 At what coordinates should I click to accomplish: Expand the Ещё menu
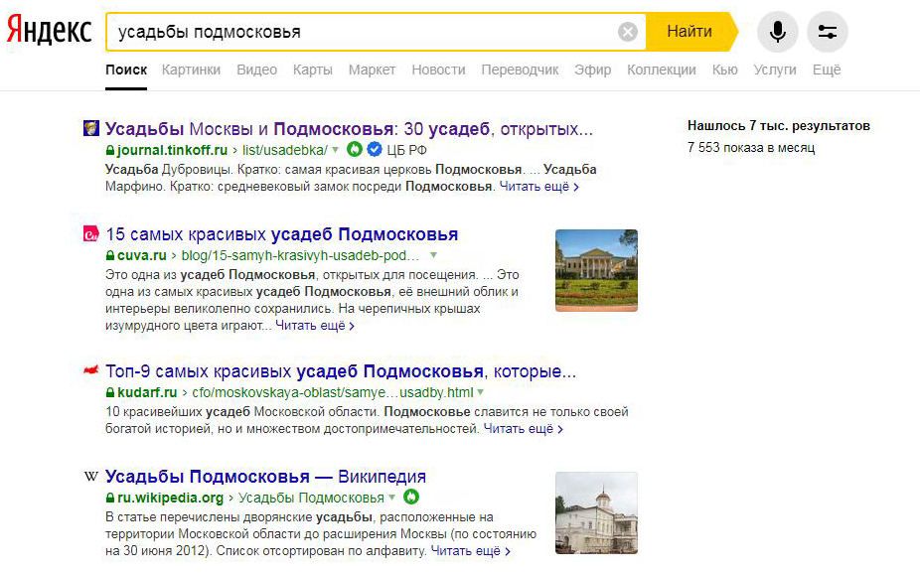(x=827, y=70)
